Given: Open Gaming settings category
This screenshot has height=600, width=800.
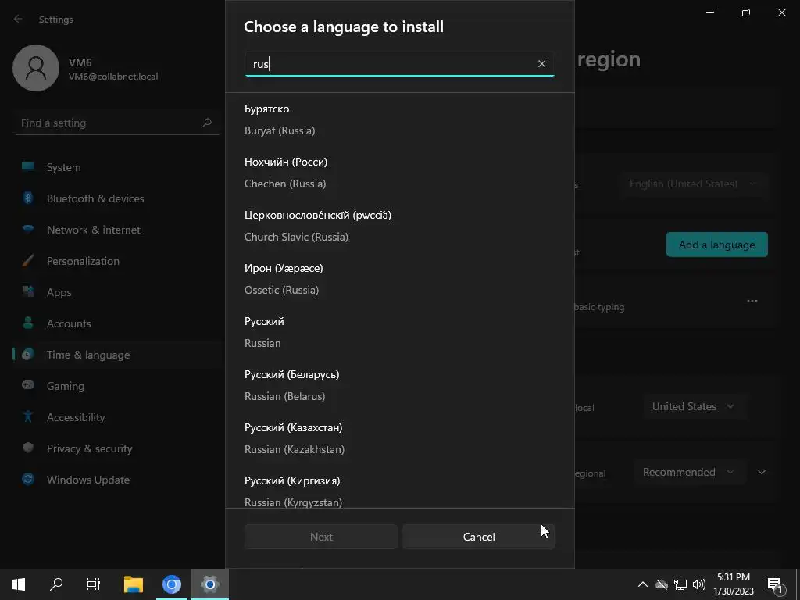Looking at the screenshot, I should click(117, 386).
